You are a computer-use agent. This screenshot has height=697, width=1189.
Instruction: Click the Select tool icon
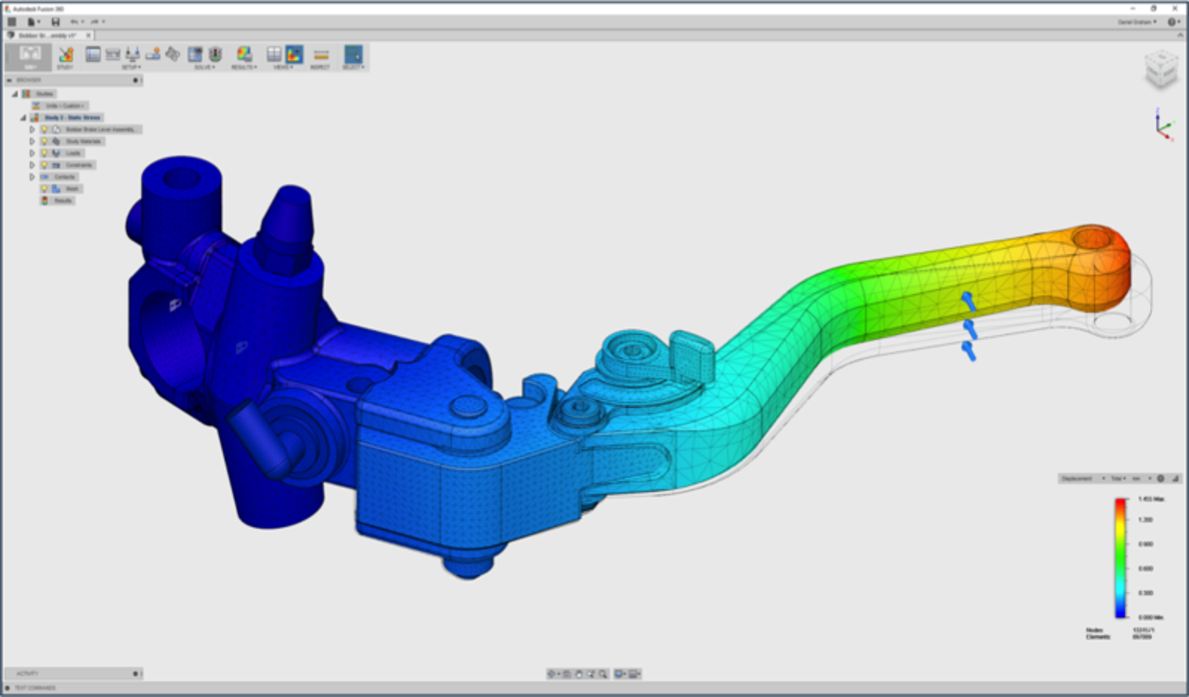(x=354, y=55)
